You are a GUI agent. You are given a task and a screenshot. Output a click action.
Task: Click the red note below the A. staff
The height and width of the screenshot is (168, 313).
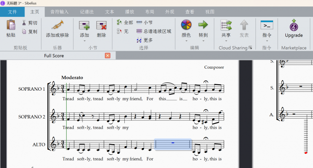pyautogui.click(x=306, y=153)
